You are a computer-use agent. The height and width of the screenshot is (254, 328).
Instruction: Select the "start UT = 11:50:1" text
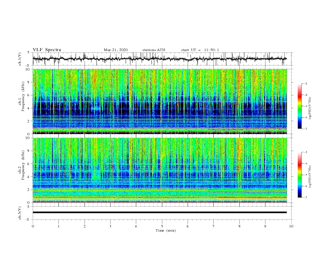(x=200, y=50)
